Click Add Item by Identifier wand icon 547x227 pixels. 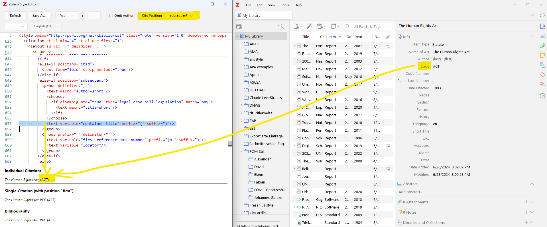[310, 26]
